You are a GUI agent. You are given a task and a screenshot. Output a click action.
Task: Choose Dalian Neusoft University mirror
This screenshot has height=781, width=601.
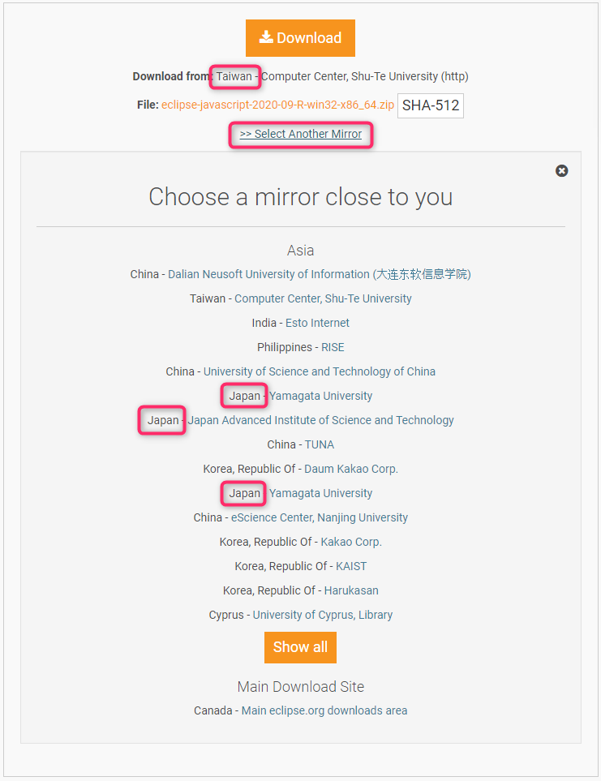pos(320,274)
